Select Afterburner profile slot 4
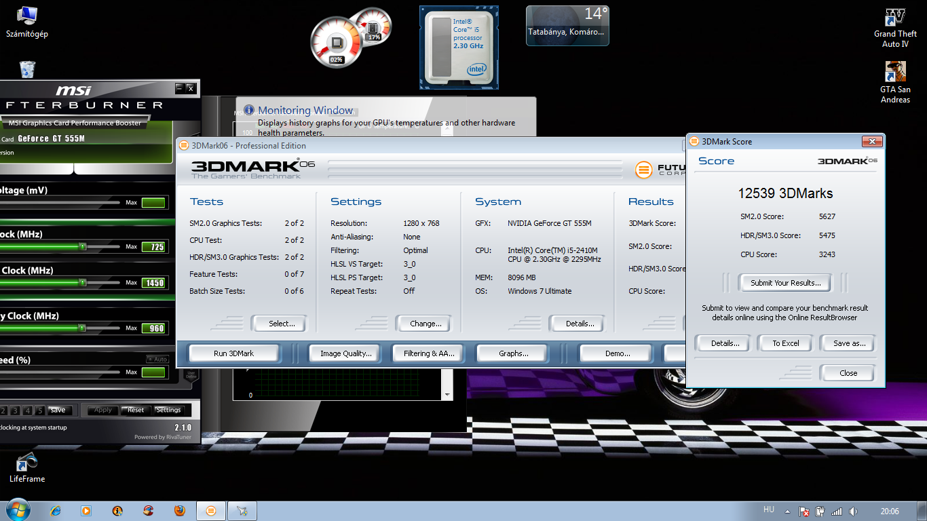927x521 pixels. (x=28, y=410)
